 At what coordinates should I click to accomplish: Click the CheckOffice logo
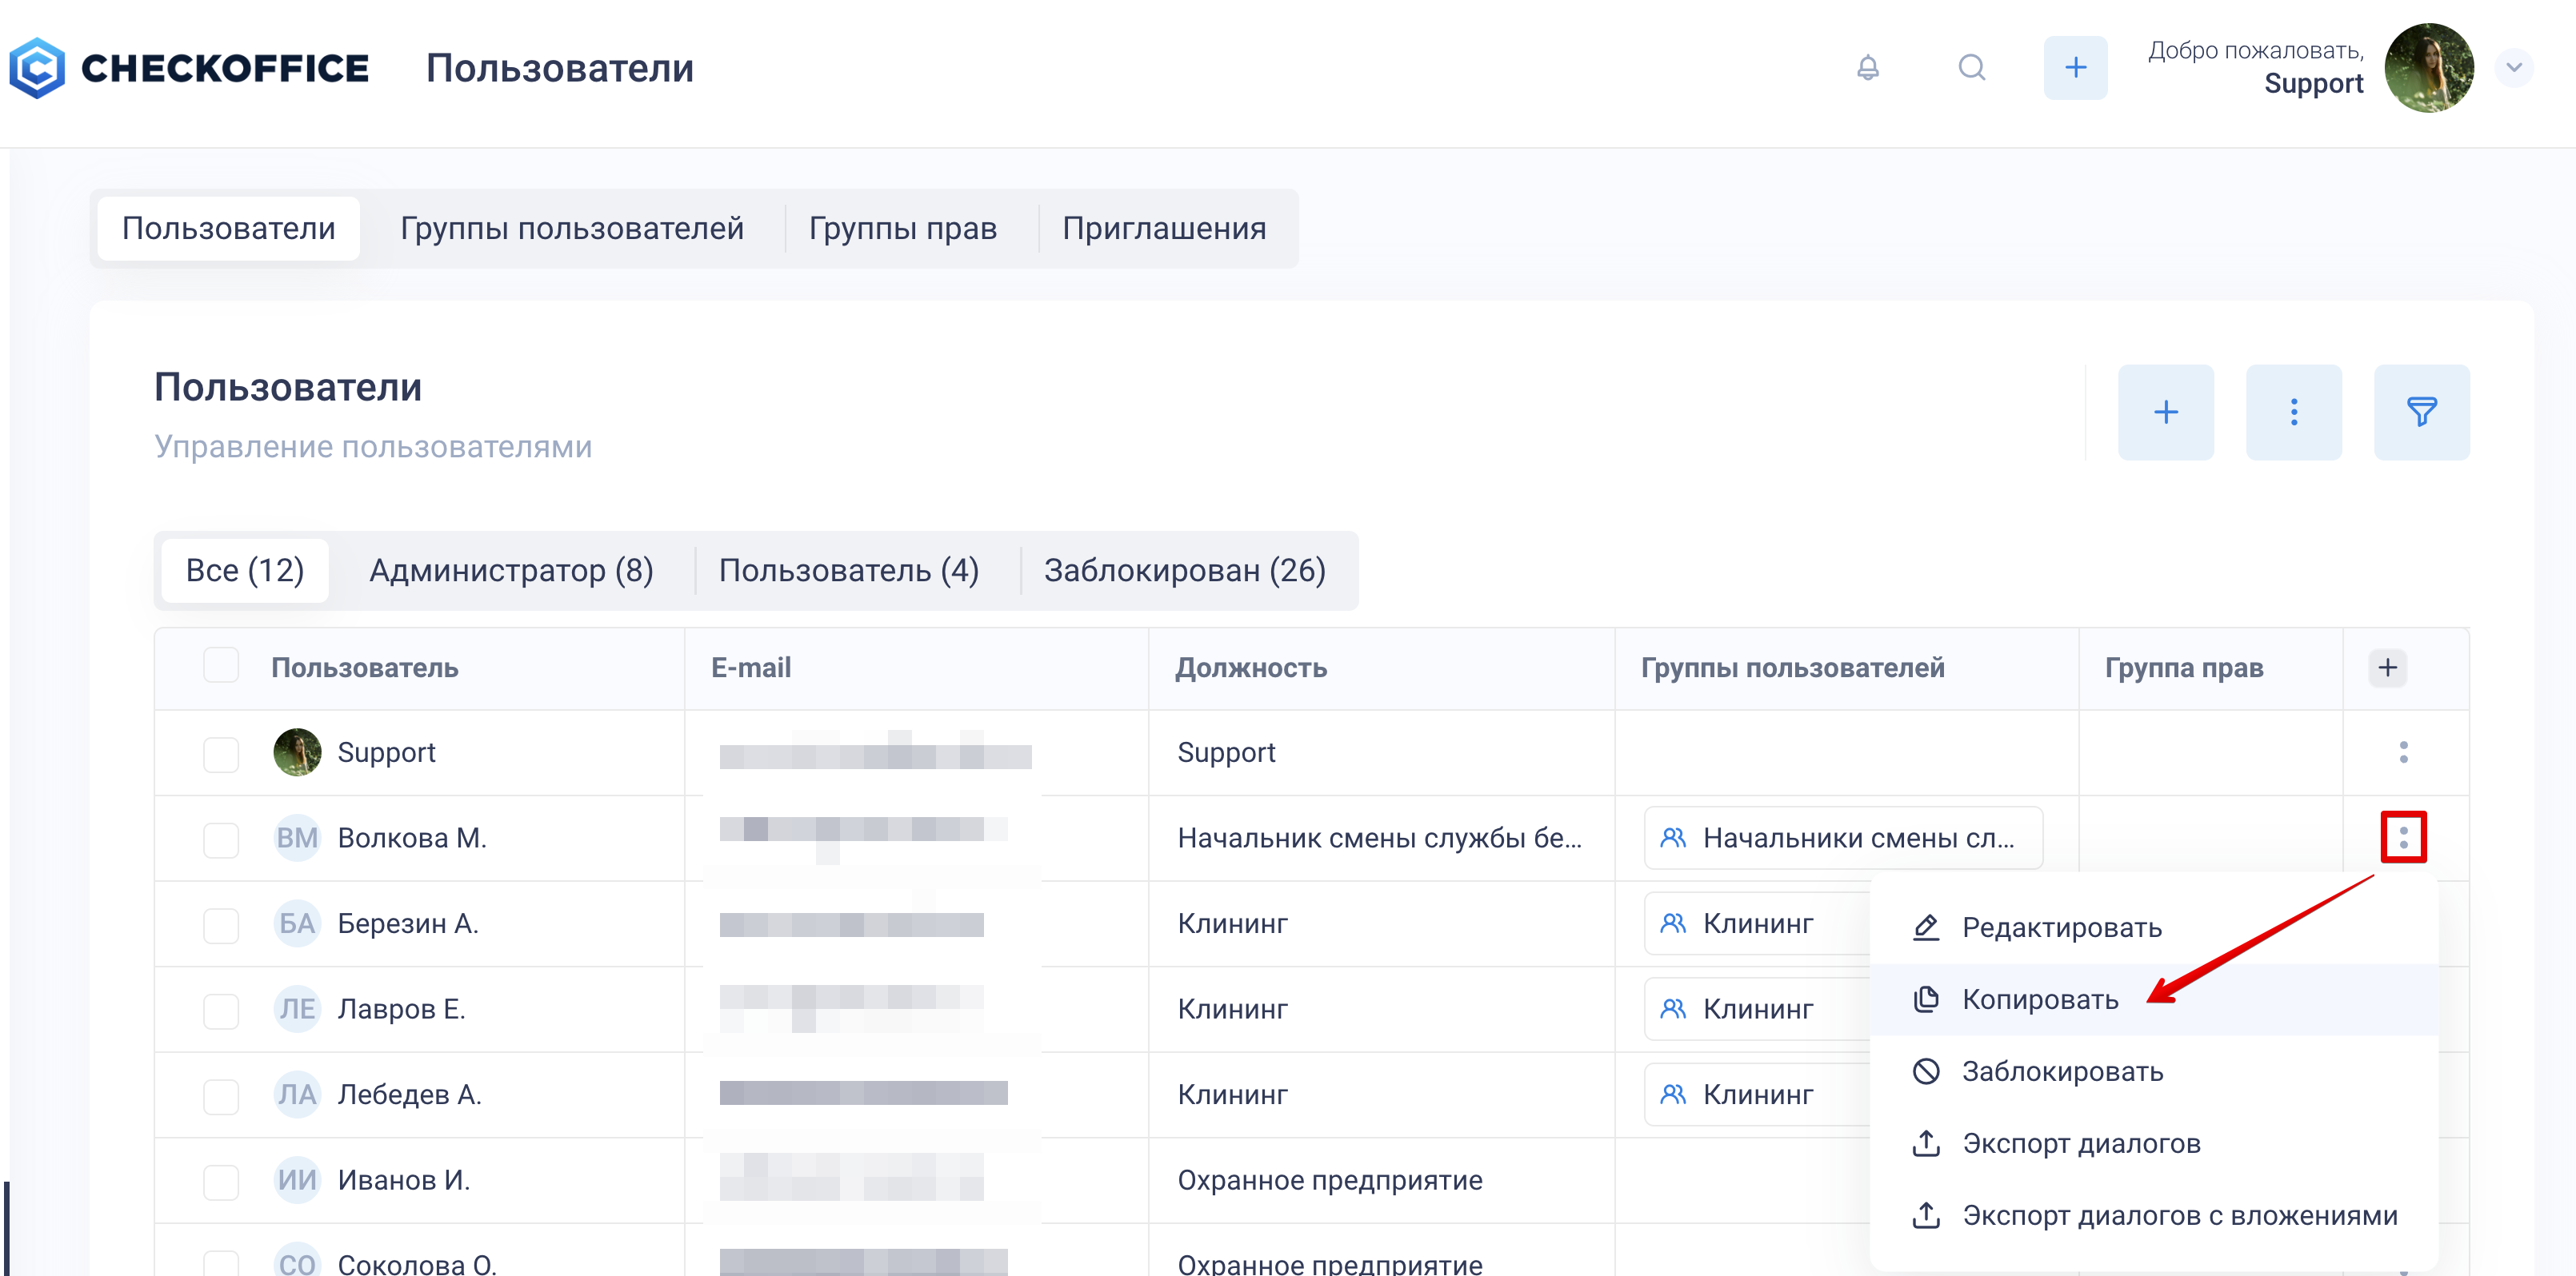[x=190, y=68]
